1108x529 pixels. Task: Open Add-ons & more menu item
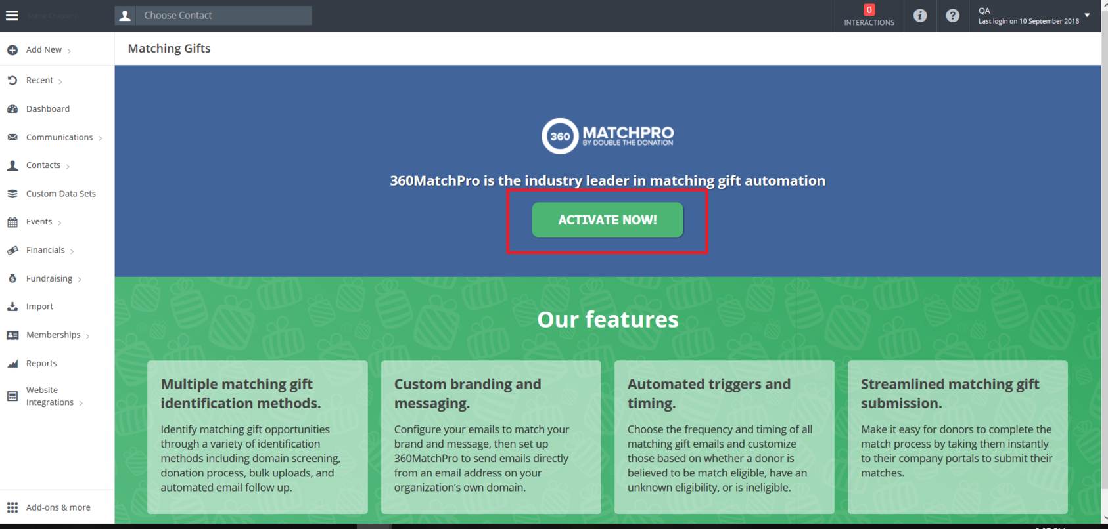pyautogui.click(x=57, y=507)
